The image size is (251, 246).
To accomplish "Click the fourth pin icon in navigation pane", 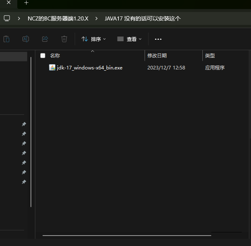I will (24, 153).
